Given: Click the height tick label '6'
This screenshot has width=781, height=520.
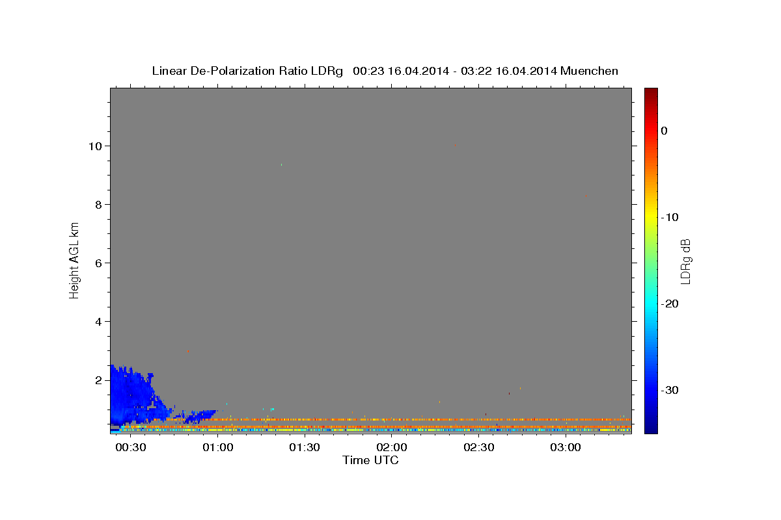Looking at the screenshot, I should coord(97,263).
